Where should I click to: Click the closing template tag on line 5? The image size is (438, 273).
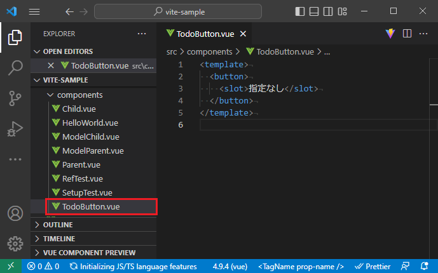pyautogui.click(x=226, y=113)
